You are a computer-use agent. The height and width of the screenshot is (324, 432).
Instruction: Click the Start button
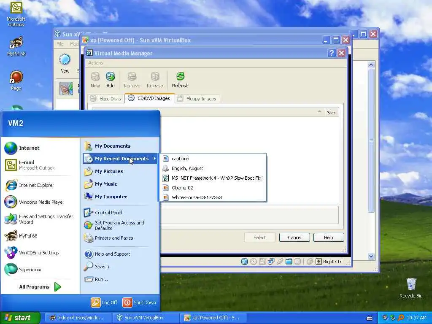pos(20,318)
